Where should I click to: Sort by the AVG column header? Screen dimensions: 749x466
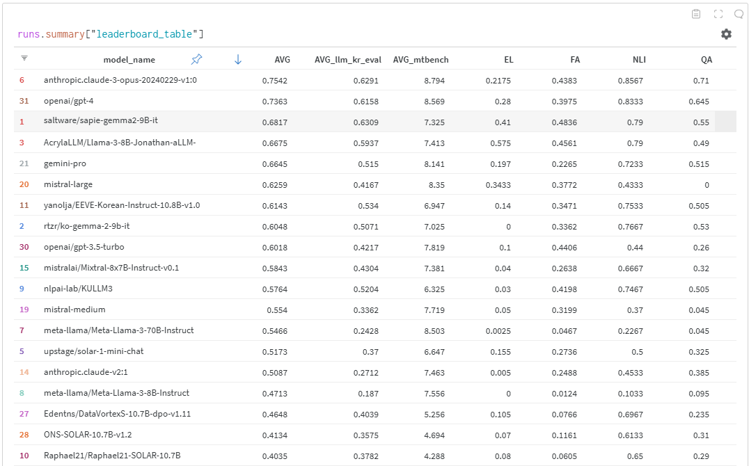pyautogui.click(x=283, y=59)
